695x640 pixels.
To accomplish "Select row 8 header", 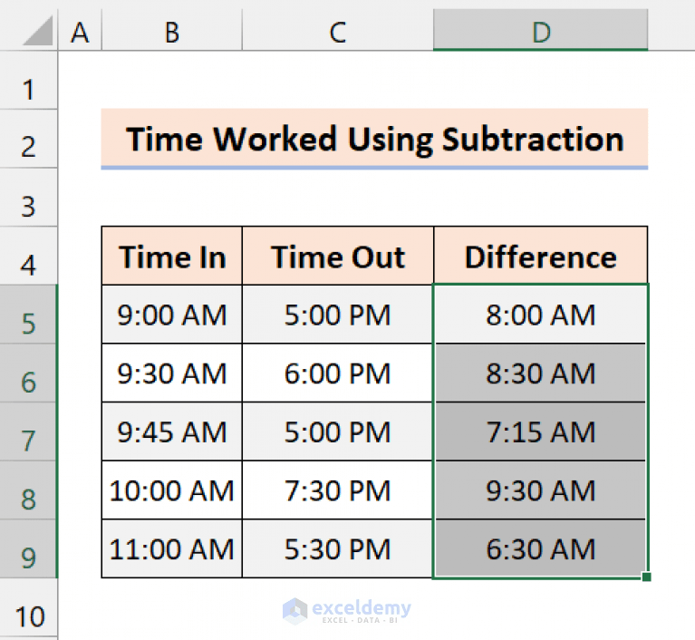I will click(x=28, y=490).
